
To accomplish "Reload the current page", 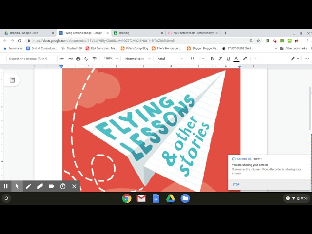I will [x=19, y=41].
